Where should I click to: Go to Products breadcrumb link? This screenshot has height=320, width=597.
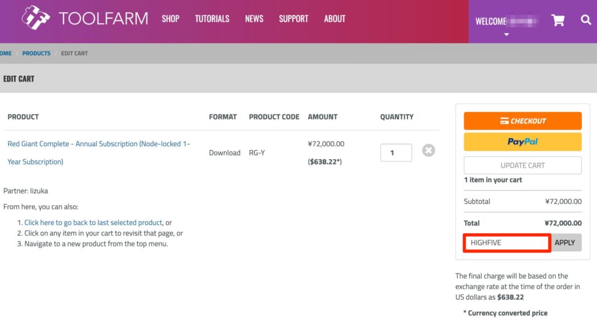[x=36, y=53]
